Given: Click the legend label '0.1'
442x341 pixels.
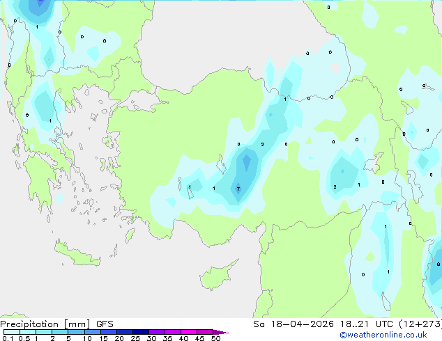Looking at the screenshot, I should pyautogui.click(x=8, y=338).
